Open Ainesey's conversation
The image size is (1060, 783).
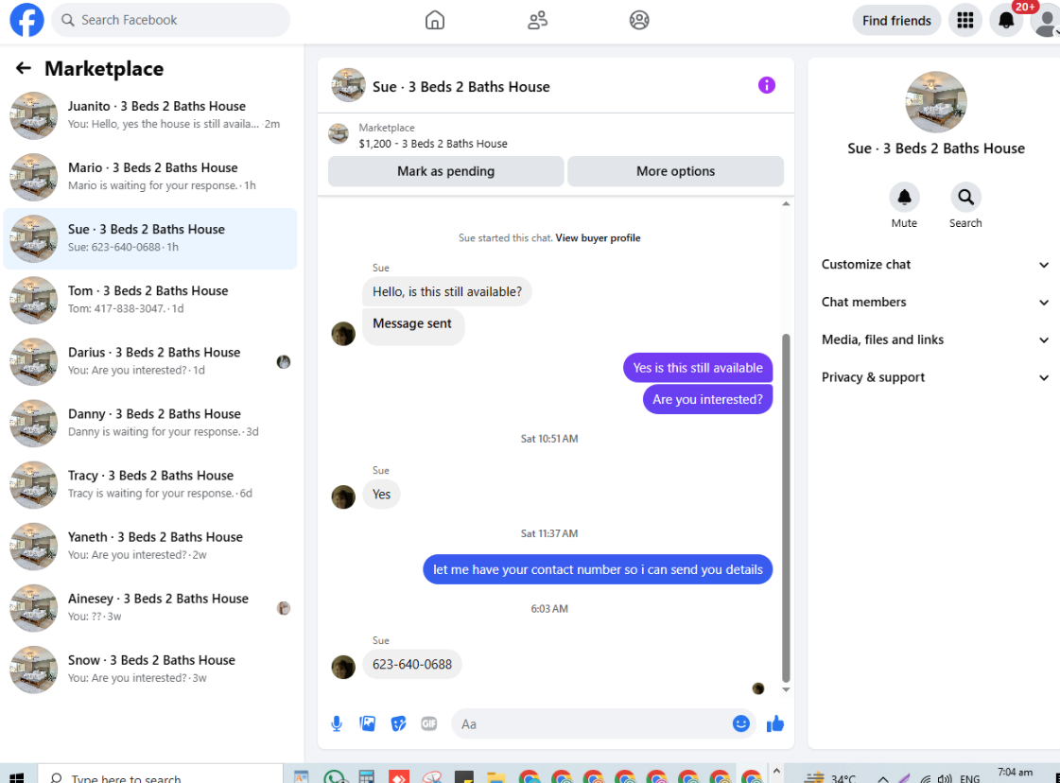click(x=150, y=608)
